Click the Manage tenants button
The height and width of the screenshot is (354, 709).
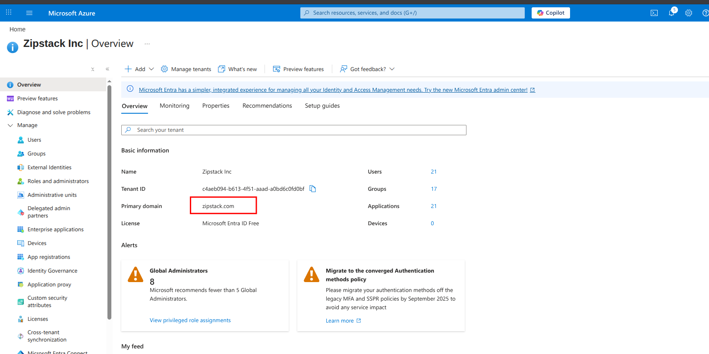[x=186, y=69]
